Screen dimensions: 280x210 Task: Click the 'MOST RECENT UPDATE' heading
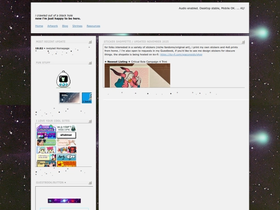51,41
